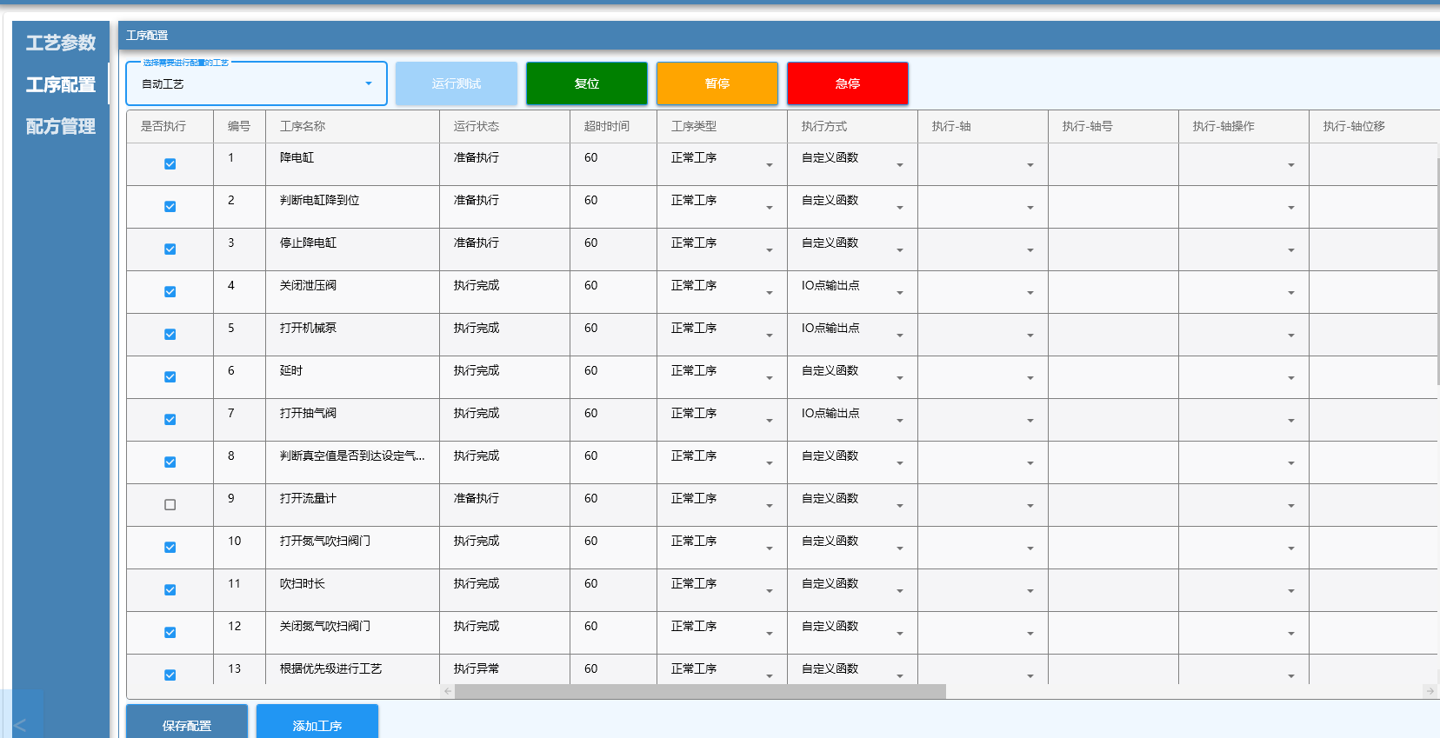Screen dimensions: 1440x738
Task: Click the horizontal scrollbar left arrow
Action: 448,691
